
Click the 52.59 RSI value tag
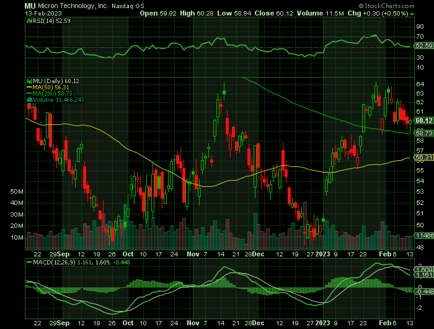pyautogui.click(x=423, y=46)
